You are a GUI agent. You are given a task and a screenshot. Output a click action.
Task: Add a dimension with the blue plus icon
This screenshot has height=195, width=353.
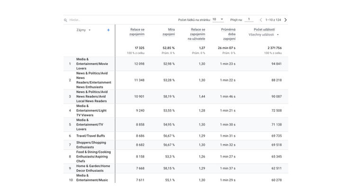click(x=109, y=30)
